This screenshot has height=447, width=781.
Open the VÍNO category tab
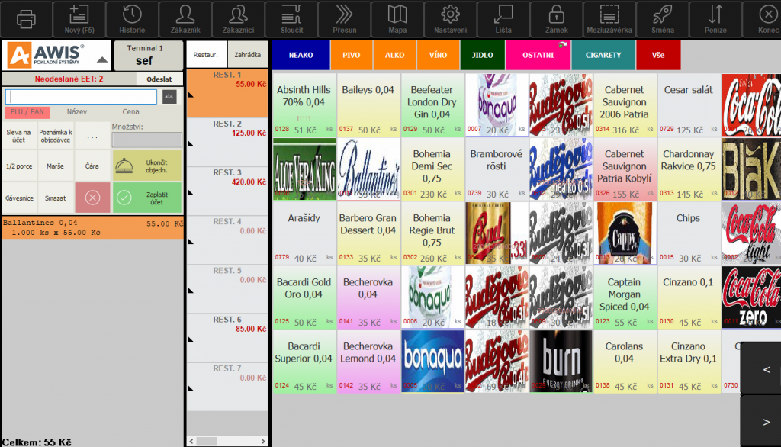click(x=438, y=56)
